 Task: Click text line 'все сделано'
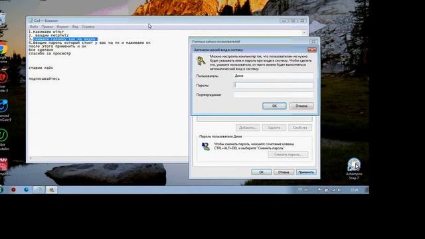click(41, 50)
